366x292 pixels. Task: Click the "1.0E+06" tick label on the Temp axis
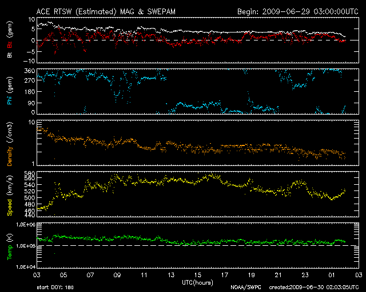tap(25, 225)
